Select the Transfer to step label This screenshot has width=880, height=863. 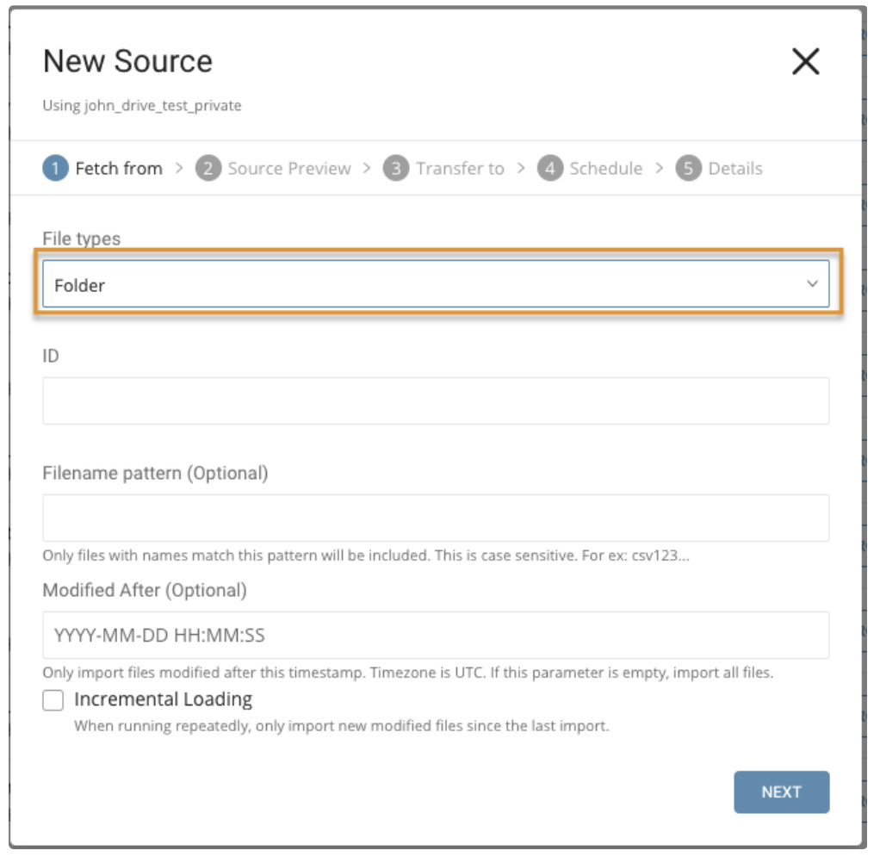(x=460, y=169)
